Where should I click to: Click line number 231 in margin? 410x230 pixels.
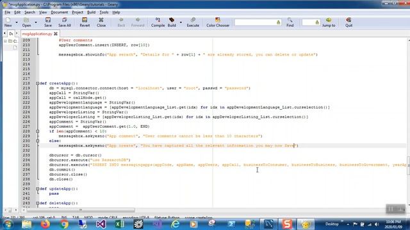pyautogui.click(x=26, y=146)
